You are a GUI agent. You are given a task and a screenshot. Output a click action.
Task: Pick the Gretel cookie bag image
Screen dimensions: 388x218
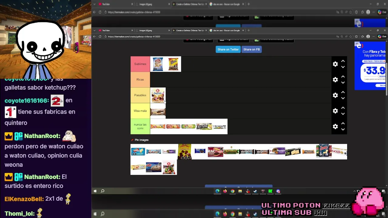324,152
